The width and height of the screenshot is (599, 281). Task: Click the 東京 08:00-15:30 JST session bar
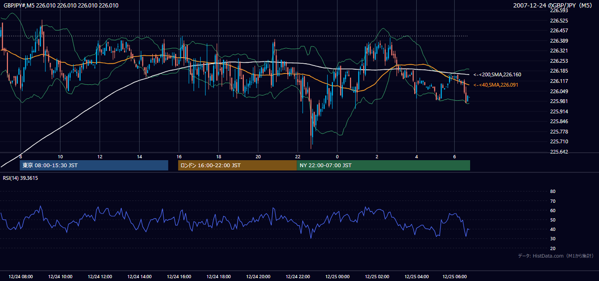coord(94,165)
